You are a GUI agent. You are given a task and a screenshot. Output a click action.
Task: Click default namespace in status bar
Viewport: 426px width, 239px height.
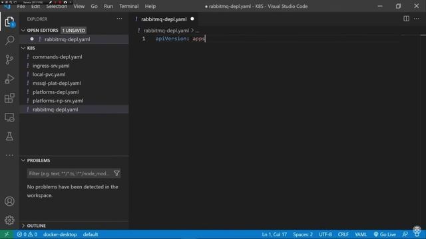coord(91,234)
